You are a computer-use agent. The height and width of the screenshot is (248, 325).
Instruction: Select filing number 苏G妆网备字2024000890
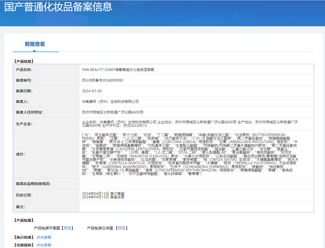(x=102, y=80)
